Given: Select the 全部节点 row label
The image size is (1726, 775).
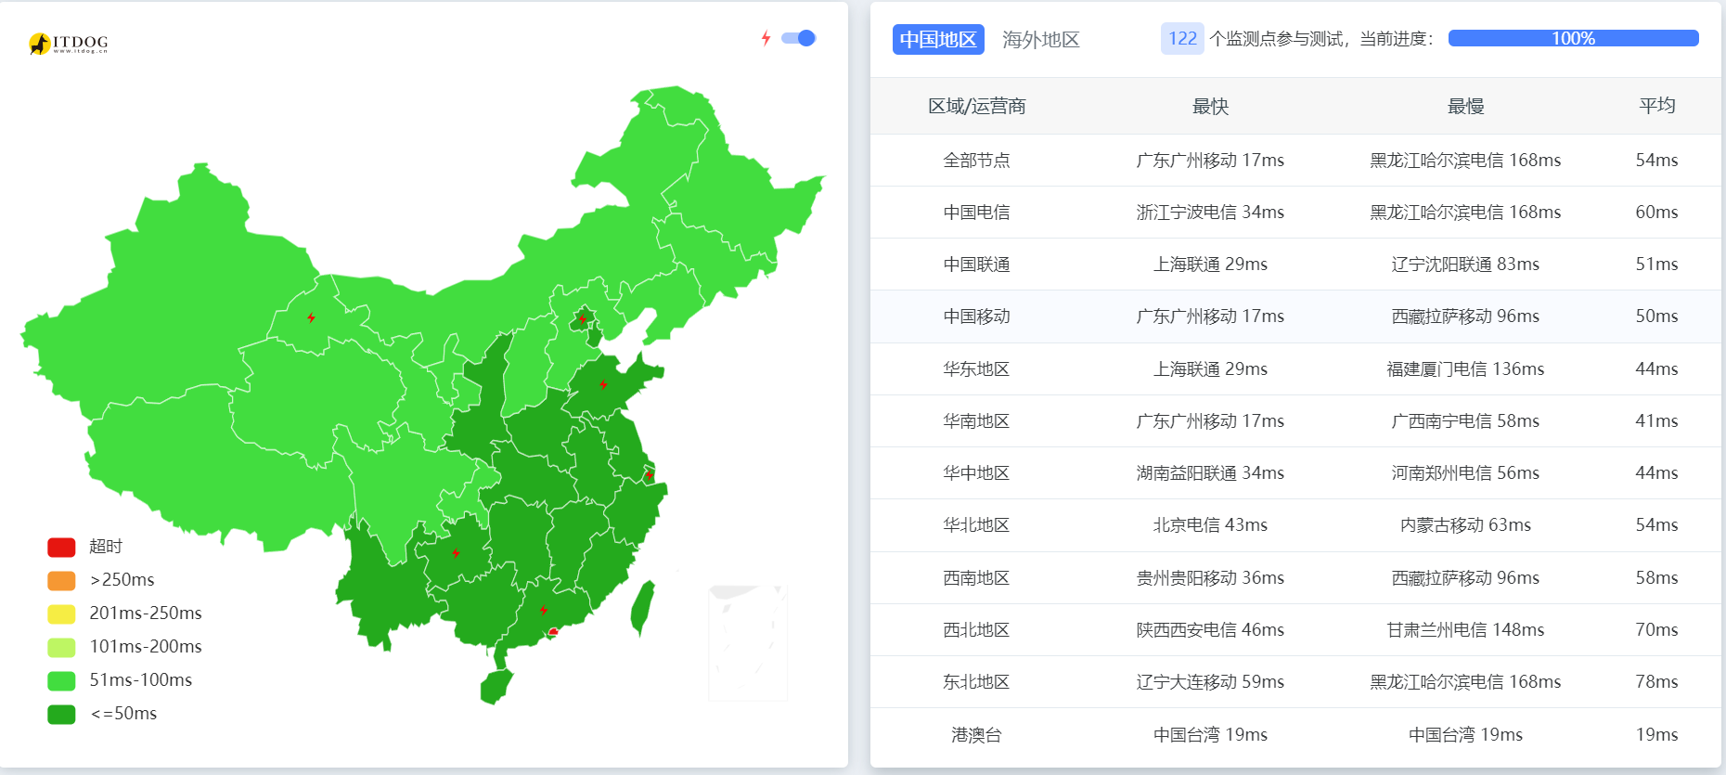Looking at the screenshot, I should tap(977, 161).
